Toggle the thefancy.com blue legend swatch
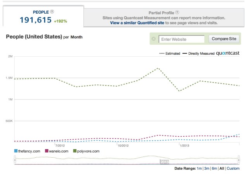Screen dimensions: 248x174 (16, 151)
